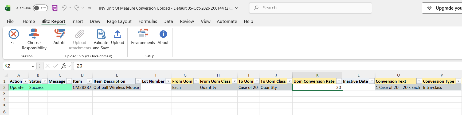Click the Save floppy disk icon
Viewport: 462px width, 115px height.
(55, 8)
